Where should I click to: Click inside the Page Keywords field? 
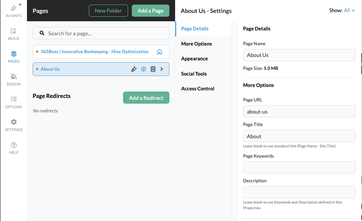point(299,167)
